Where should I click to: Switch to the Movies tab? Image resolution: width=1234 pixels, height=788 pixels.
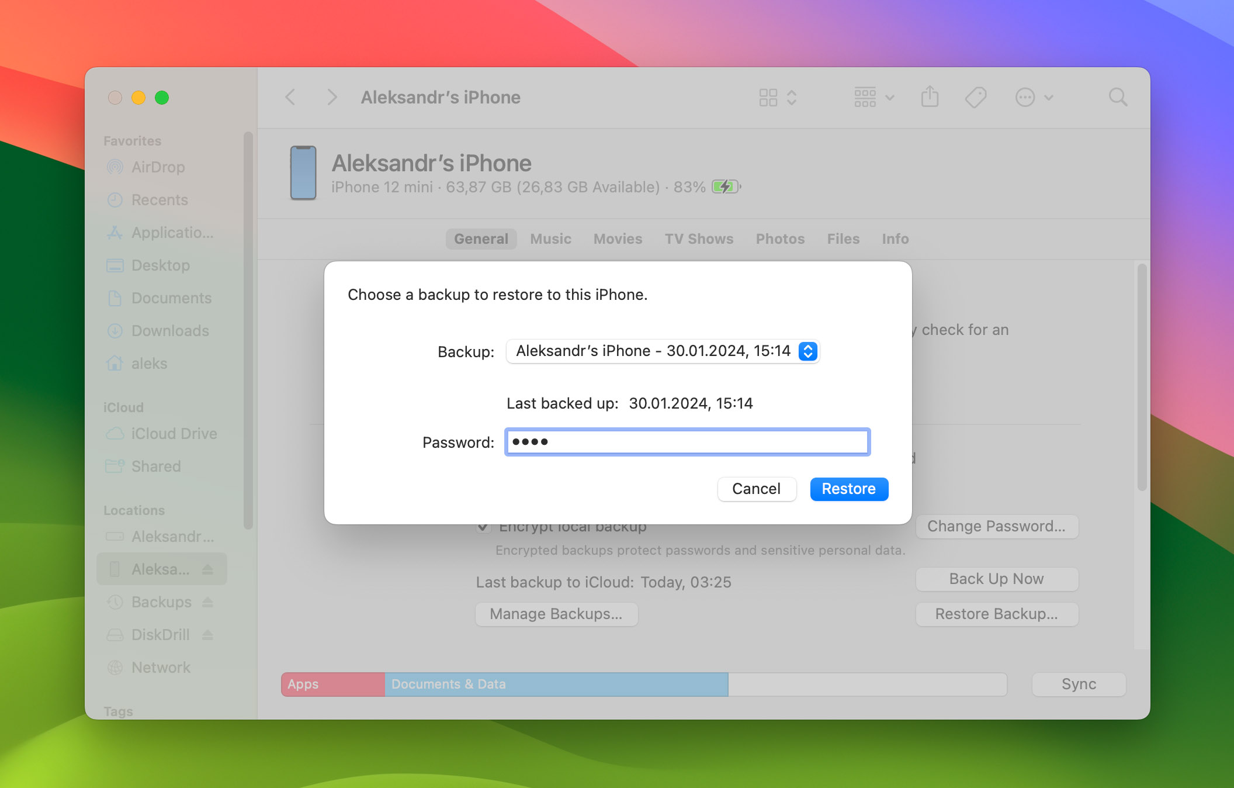point(618,239)
